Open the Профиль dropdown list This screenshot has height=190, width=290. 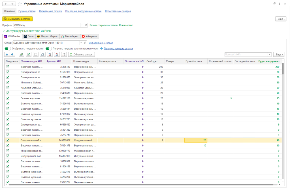pyautogui.click(x=82, y=25)
